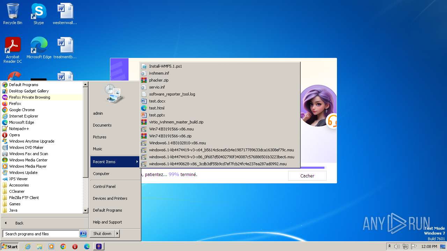Open File Explorer from taskbar
447x251 pixels.
(39, 246)
